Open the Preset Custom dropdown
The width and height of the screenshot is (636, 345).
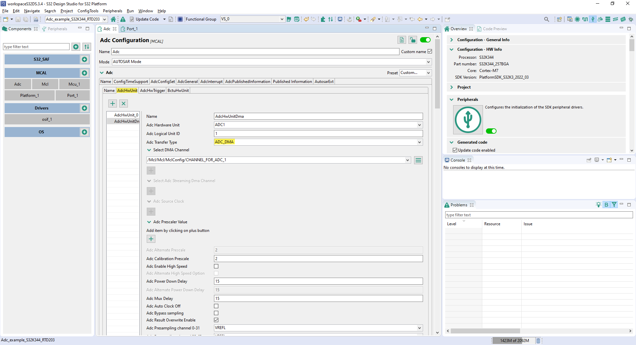coord(428,73)
